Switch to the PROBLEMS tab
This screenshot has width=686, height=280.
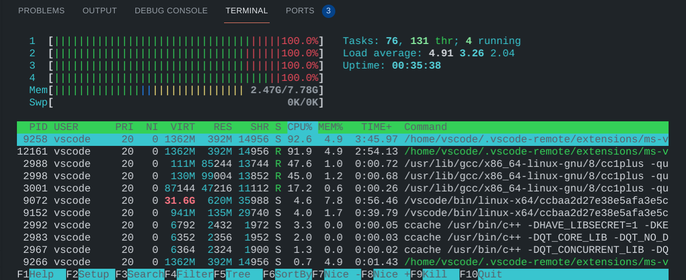42,11
